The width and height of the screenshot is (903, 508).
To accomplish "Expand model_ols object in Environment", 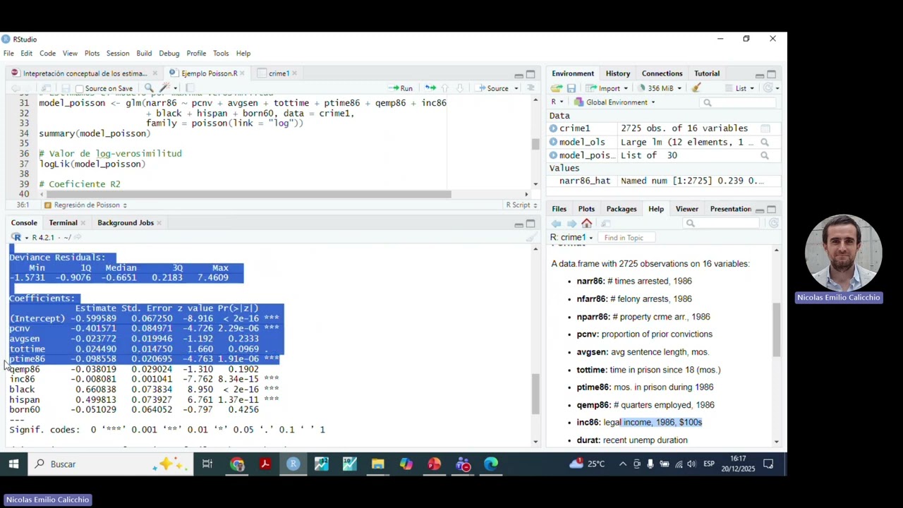I will (554, 142).
